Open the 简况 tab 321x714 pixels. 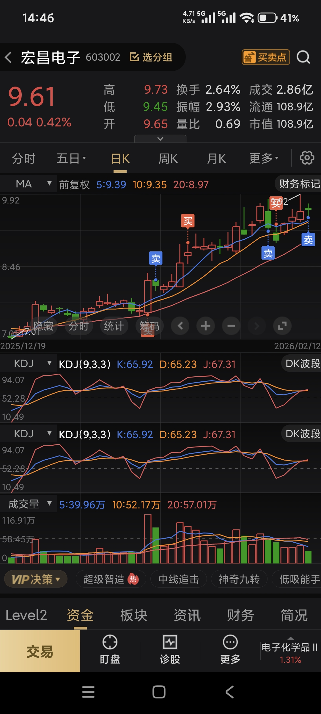(x=294, y=615)
